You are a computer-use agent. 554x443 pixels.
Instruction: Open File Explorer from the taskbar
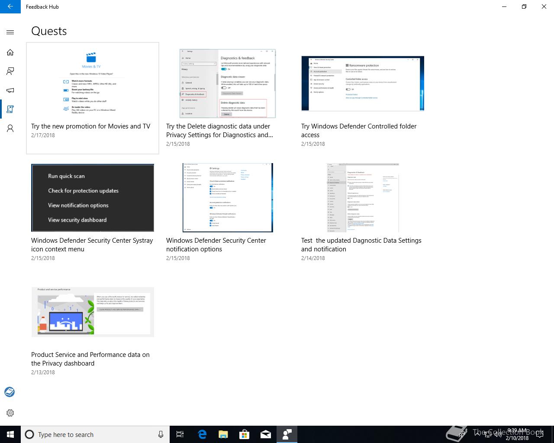click(223, 434)
